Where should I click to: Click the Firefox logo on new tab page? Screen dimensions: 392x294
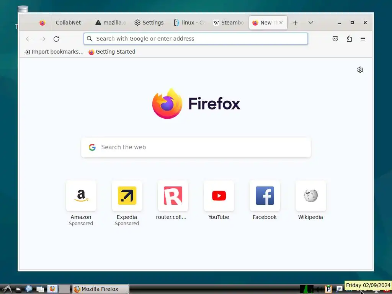tap(167, 103)
